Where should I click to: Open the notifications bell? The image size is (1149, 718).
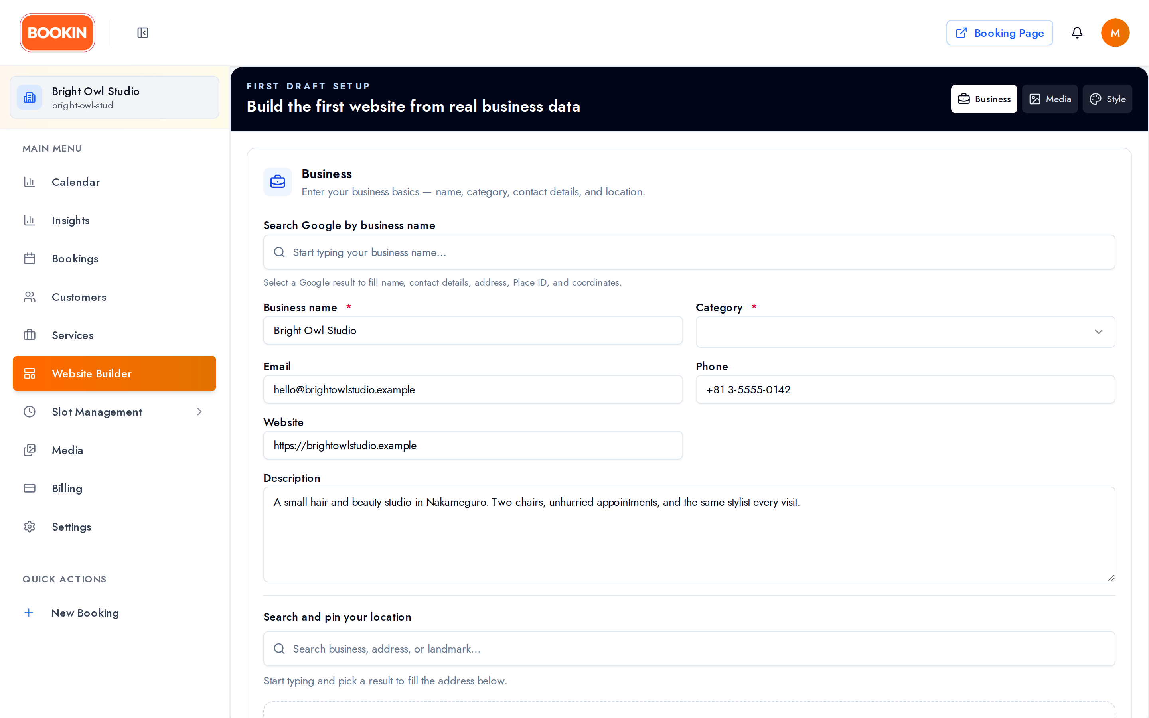point(1077,33)
